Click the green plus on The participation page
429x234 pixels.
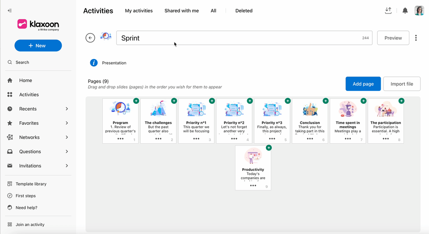point(401,101)
